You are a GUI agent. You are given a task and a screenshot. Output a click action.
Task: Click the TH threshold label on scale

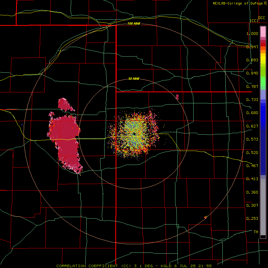256,232
